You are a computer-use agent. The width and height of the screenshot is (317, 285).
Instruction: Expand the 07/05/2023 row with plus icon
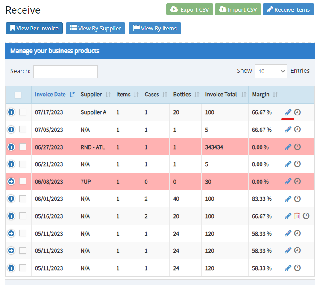point(11,130)
